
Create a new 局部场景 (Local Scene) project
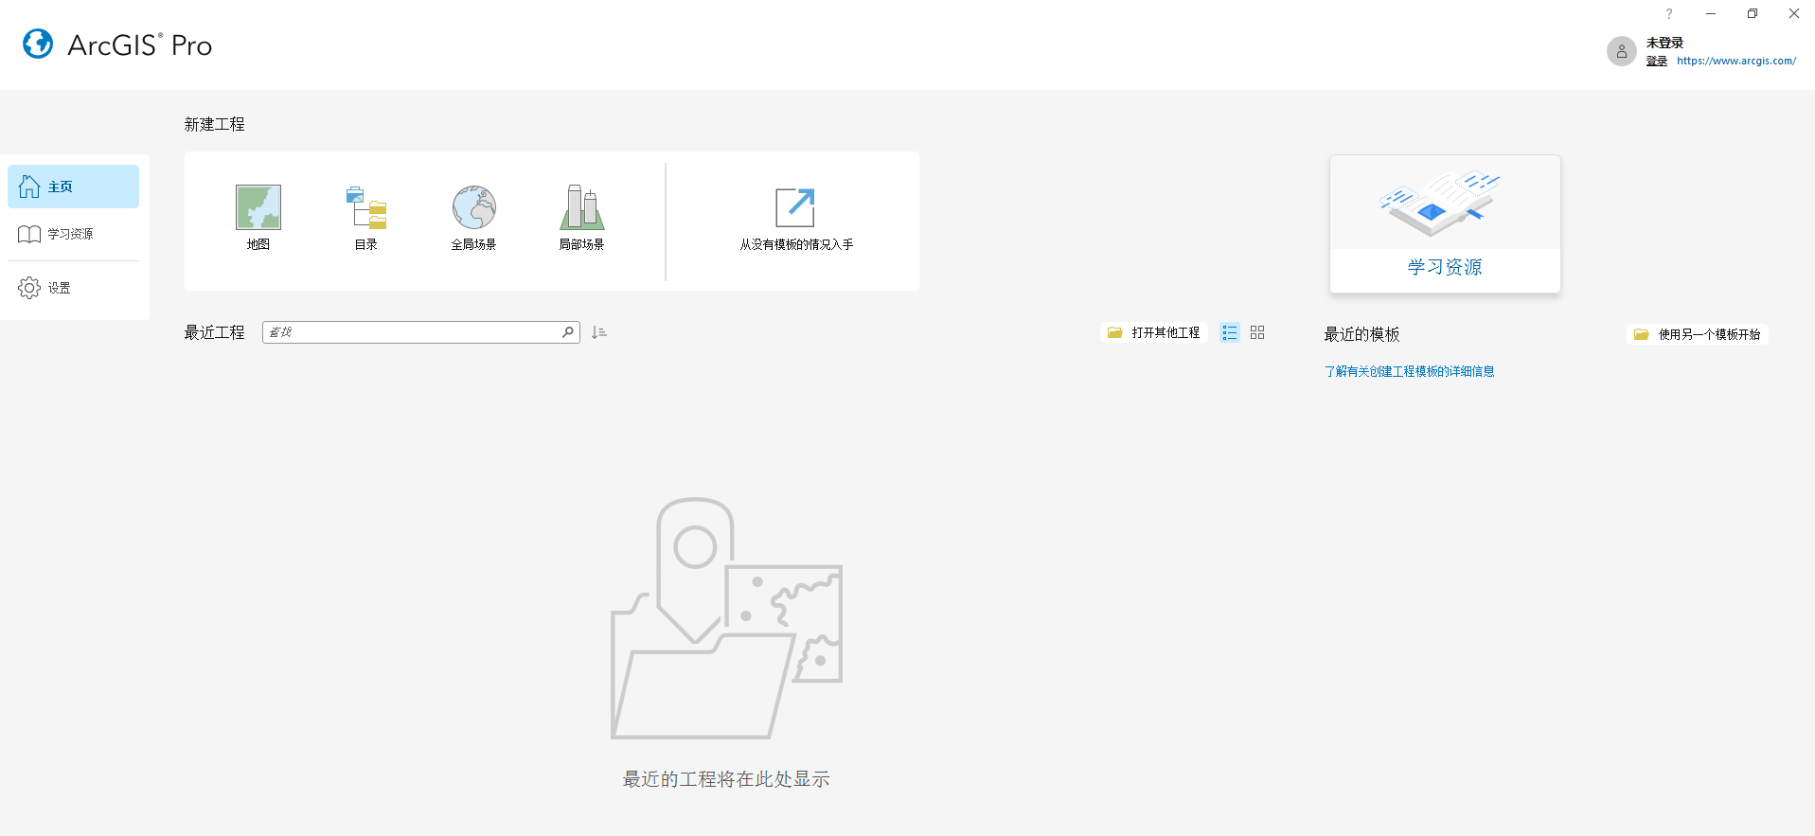[581, 218]
